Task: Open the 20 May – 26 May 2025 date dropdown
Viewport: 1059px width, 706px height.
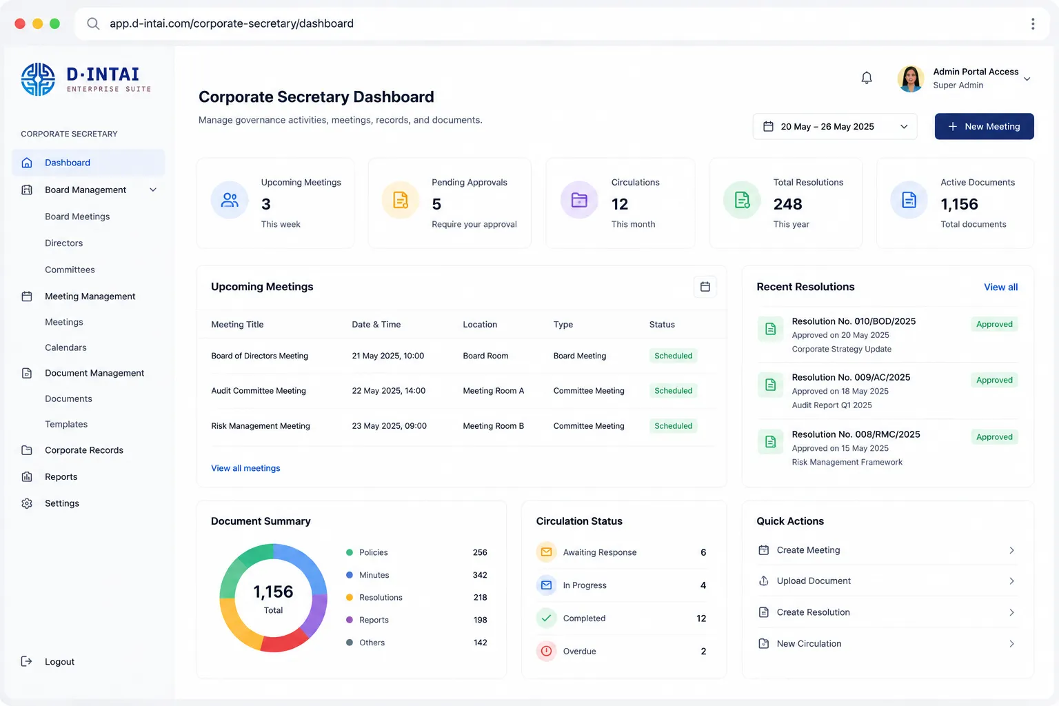Action: point(835,127)
